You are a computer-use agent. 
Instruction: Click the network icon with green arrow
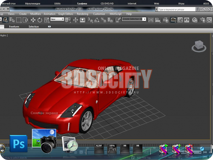pos(176,149)
